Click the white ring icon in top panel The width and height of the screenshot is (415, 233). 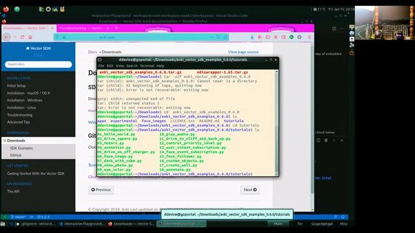[x=48, y=9]
